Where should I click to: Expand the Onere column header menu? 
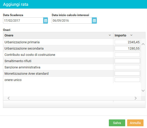click(110, 35)
